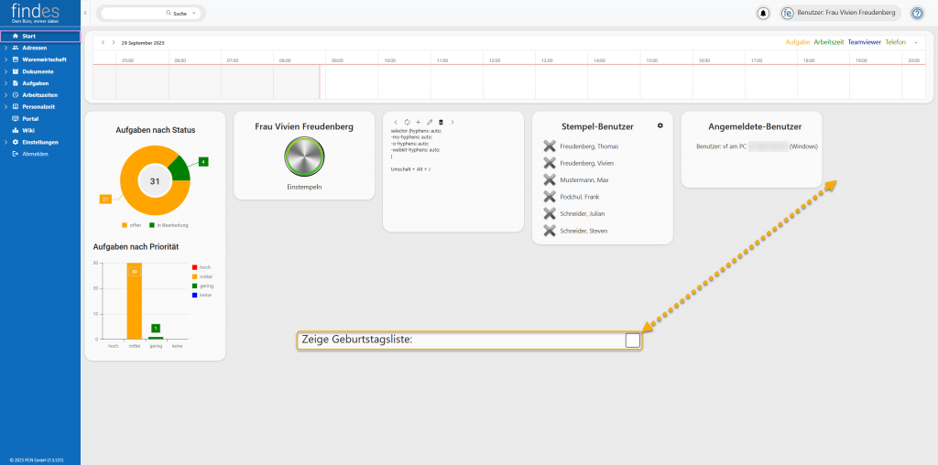
Task: Open Stempel-Benutzer settings gear
Action: 660,125
